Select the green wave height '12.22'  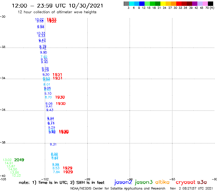pyautogui.click(x=16, y=176)
